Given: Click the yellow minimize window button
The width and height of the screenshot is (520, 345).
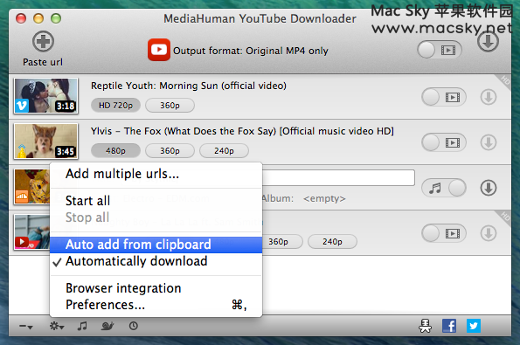Looking at the screenshot, I should [38, 18].
